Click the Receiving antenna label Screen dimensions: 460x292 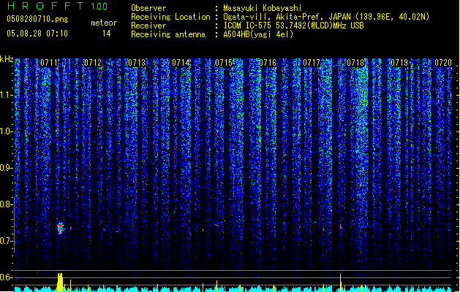[168, 34]
